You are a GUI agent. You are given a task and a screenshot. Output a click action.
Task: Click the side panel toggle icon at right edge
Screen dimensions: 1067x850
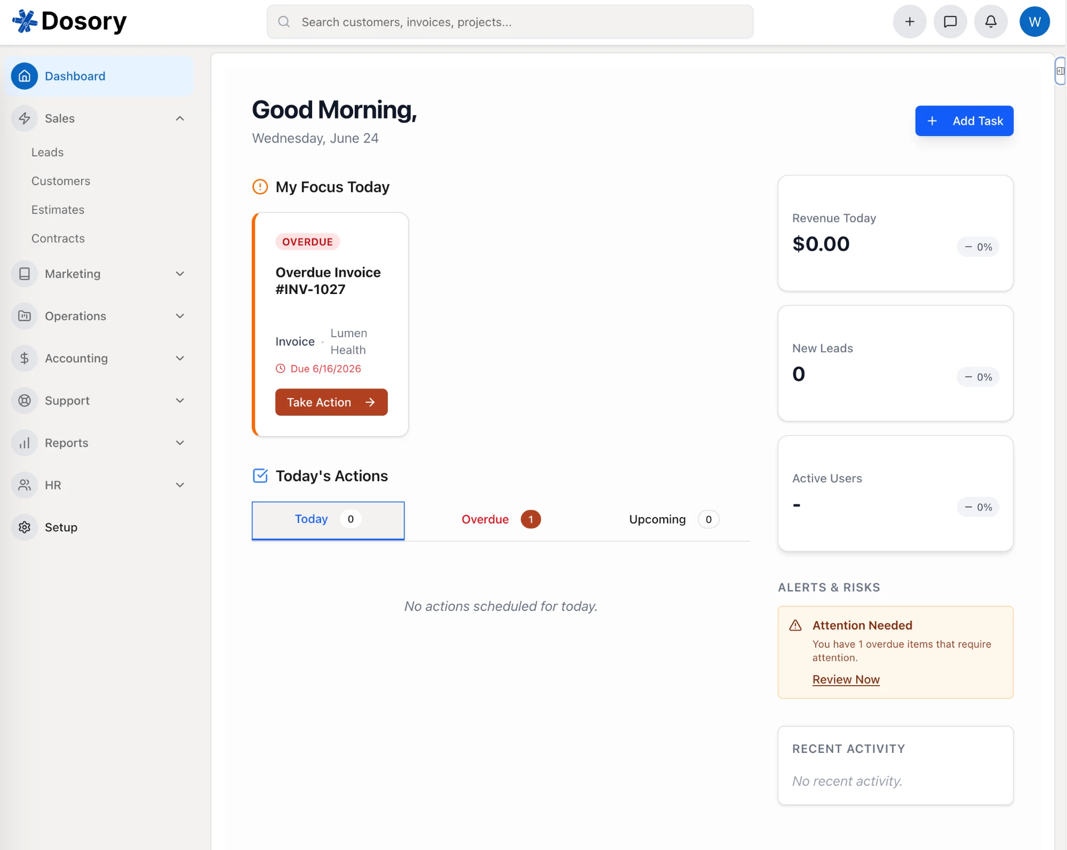[x=1061, y=71]
